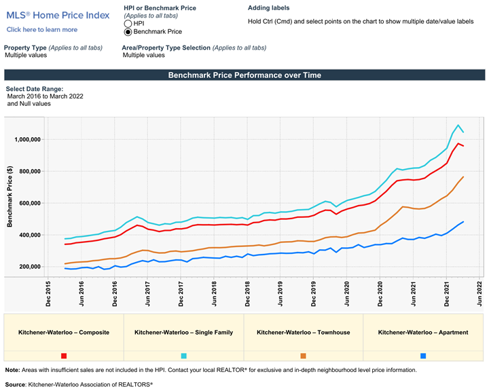This screenshot has width=489, height=391.
Task: Select the Kitchener-Waterloo – Townhouse legend label
Action: pyautogui.click(x=303, y=333)
